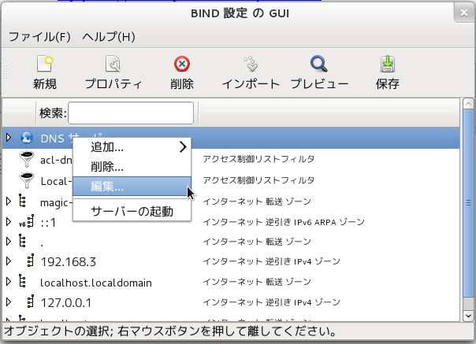This screenshot has height=344, width=476.
Task: Expand the magic- zone node
Action: 9,201
